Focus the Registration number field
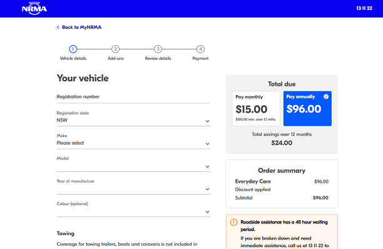The width and height of the screenshot is (383, 249). [133, 97]
